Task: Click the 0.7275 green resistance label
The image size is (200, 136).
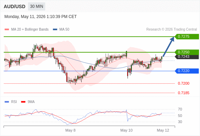Action: click(x=187, y=36)
